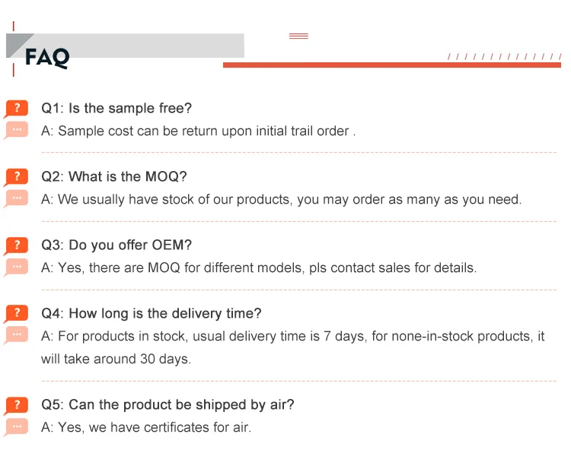Click the answer speech bubble icon under Q3
The width and height of the screenshot is (571, 456).
(x=15, y=267)
